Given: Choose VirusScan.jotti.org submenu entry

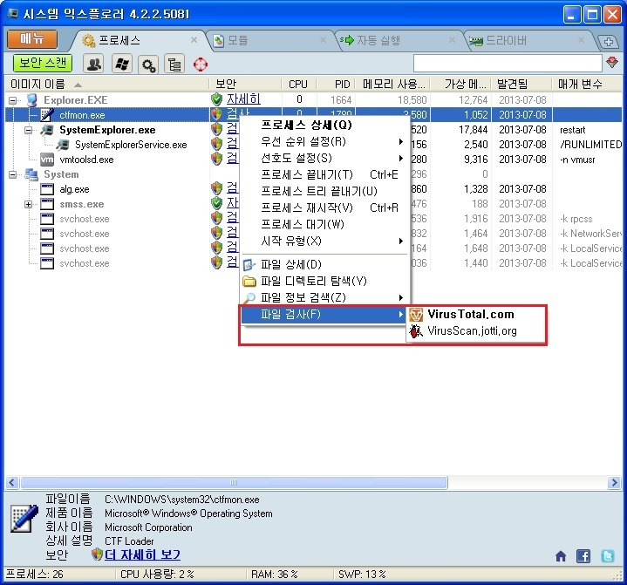Looking at the screenshot, I should [475, 331].
